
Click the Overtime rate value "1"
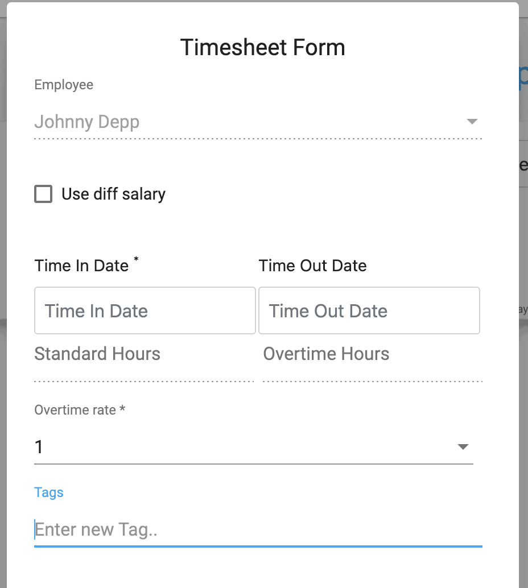(x=39, y=447)
